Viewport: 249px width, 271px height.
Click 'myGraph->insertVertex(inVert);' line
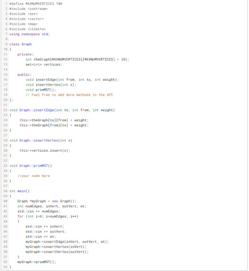[56, 247]
